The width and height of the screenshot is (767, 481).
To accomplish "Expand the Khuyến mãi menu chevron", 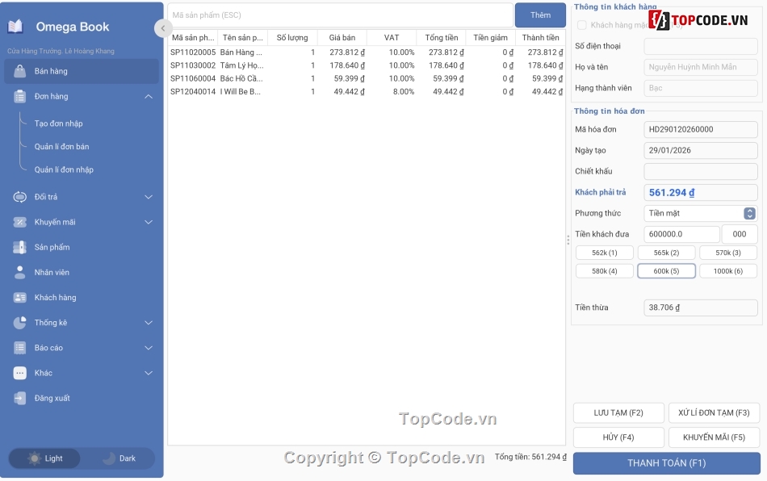I will tap(149, 223).
